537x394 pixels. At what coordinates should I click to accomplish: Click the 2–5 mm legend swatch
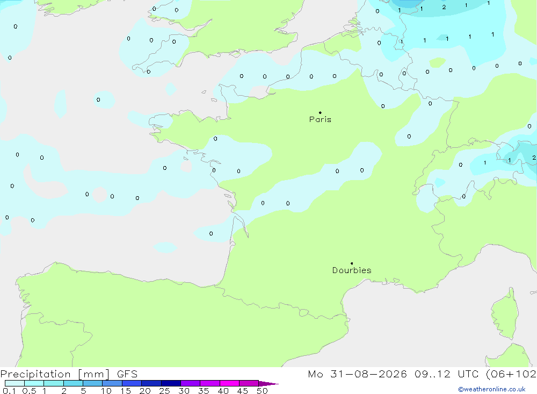click(73, 383)
